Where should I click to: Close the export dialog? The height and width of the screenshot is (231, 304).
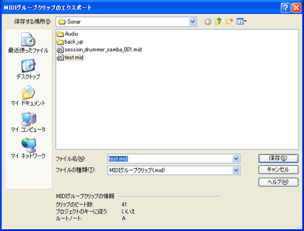pyautogui.click(x=296, y=8)
